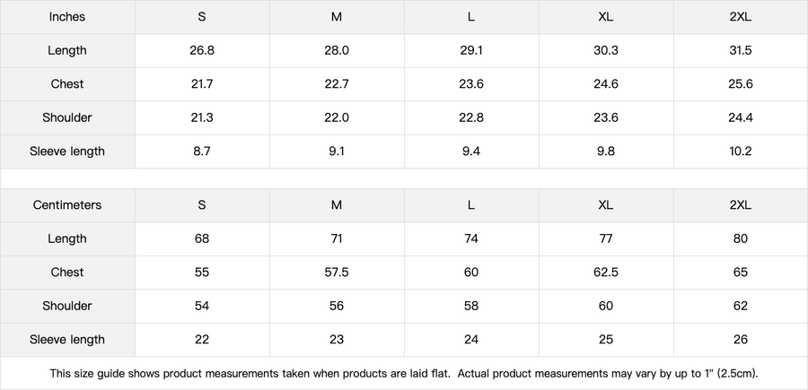Click the Chest row label in centimeters table

pyautogui.click(x=67, y=273)
